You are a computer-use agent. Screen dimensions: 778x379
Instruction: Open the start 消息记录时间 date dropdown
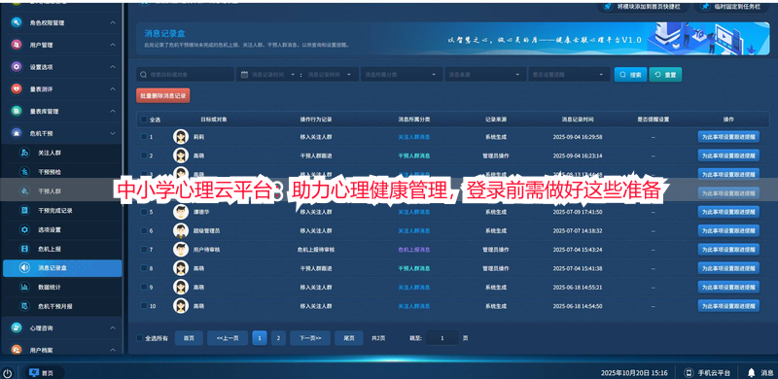pos(268,75)
